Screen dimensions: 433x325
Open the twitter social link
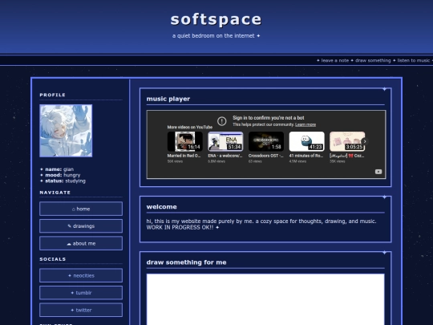point(81,310)
